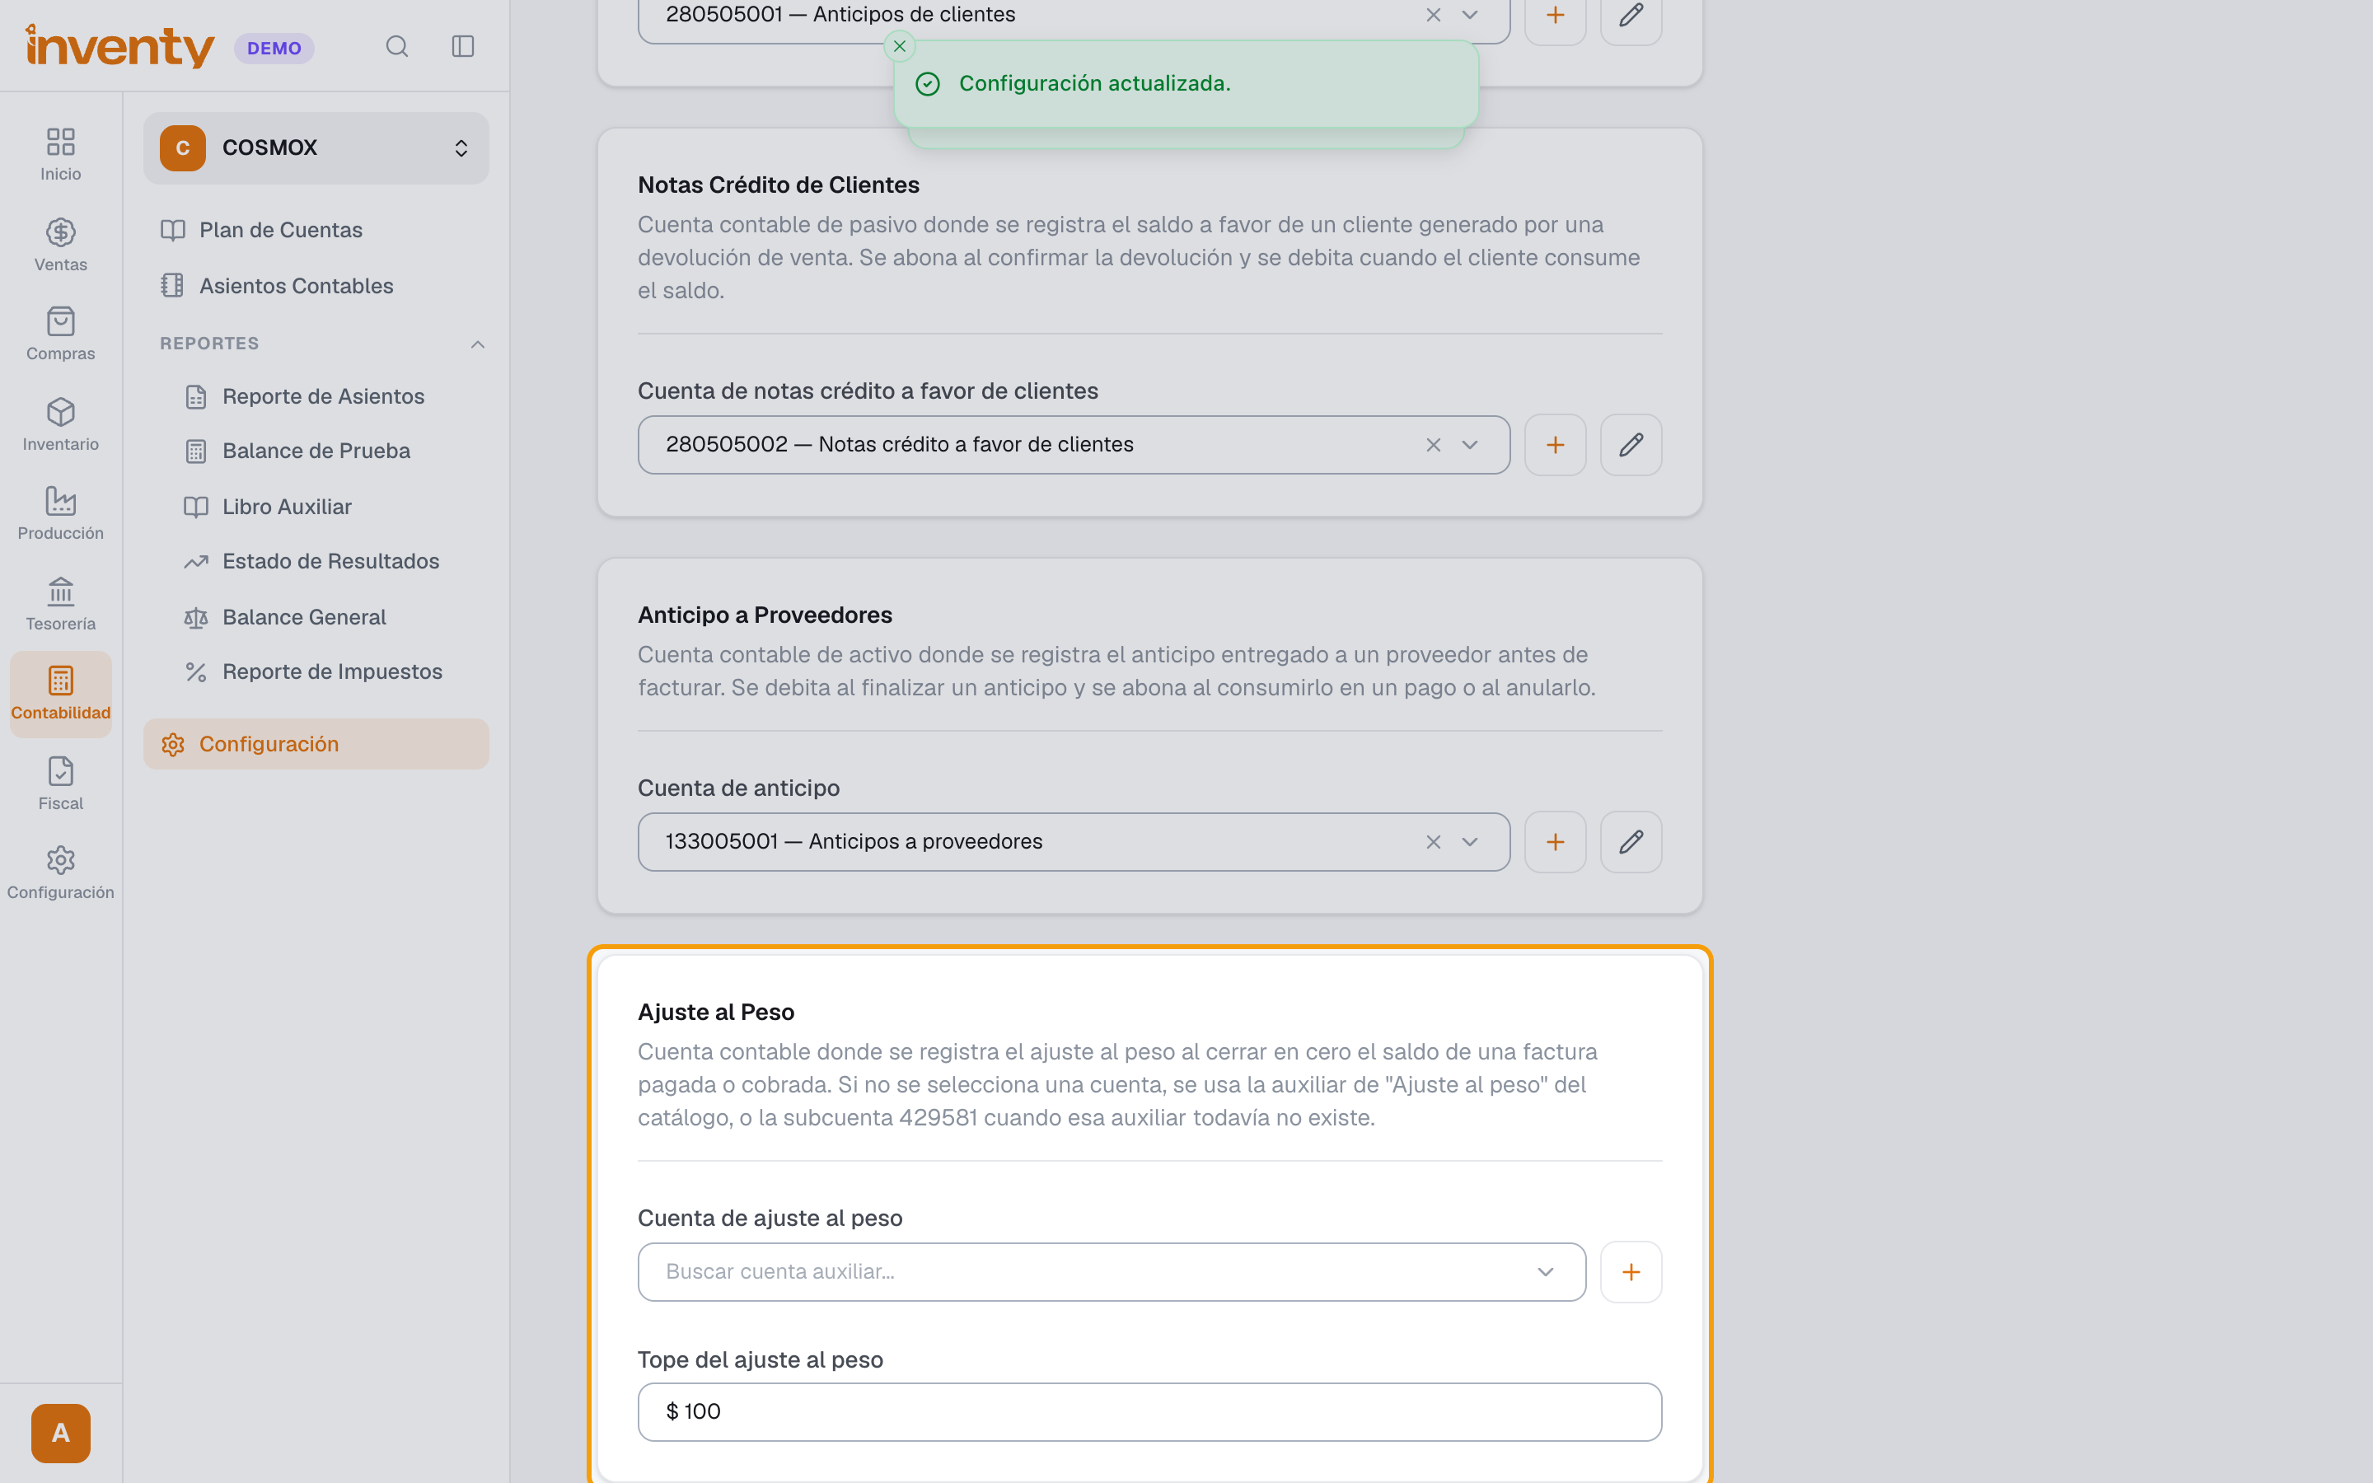Open Estado de Resultados report
The width and height of the screenshot is (2373, 1483).
coord(327,561)
